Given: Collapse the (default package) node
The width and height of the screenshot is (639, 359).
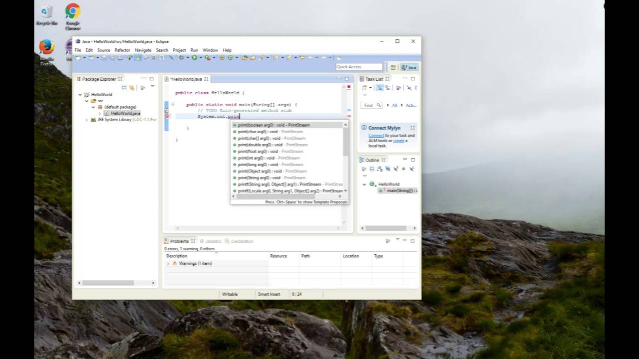Looking at the screenshot, I should tap(93, 107).
